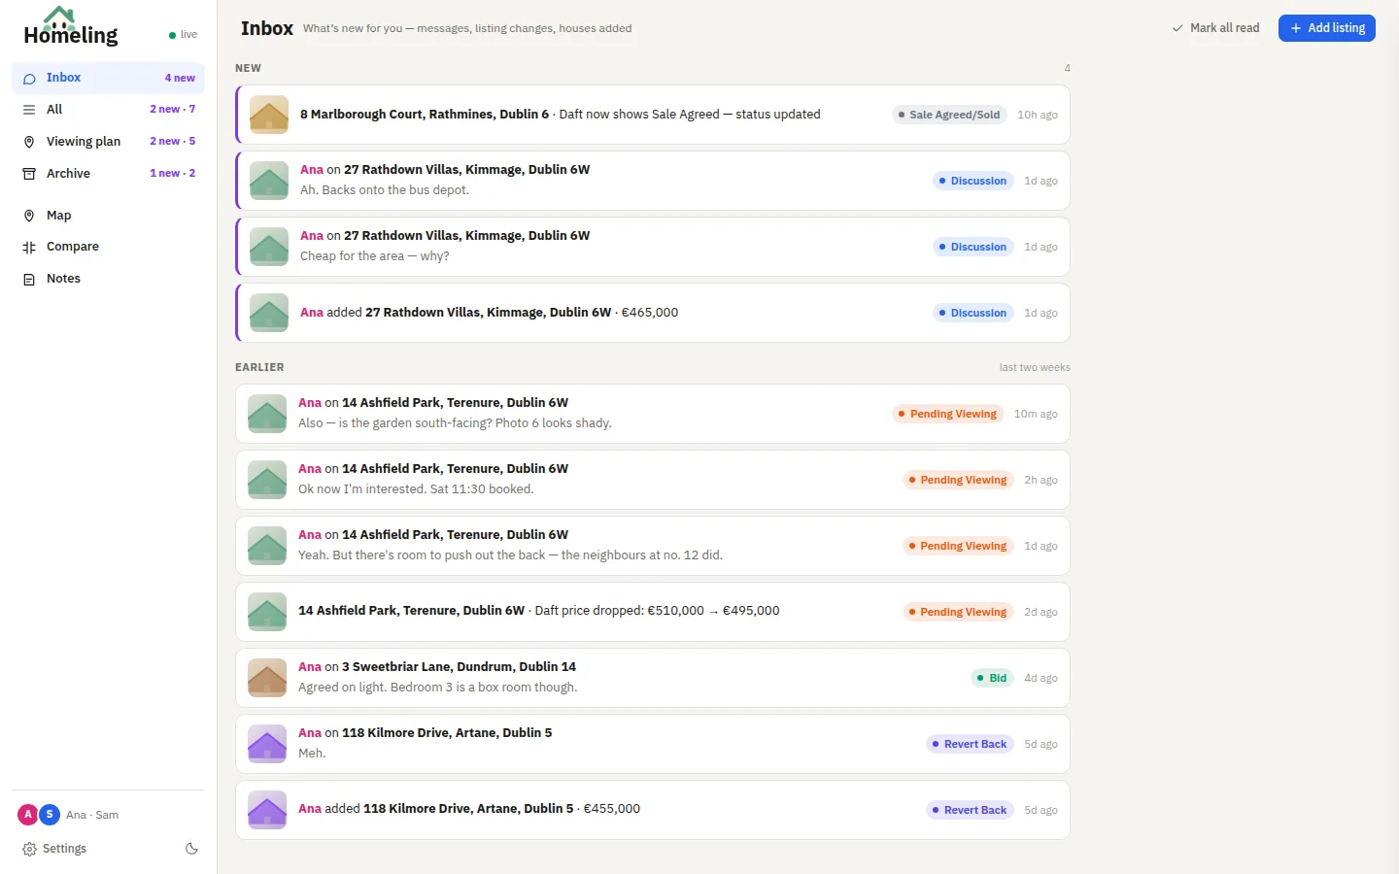Image resolution: width=1399 pixels, height=874 pixels.
Task: Click house thumbnail on Daft price dropped row
Action: click(x=267, y=612)
